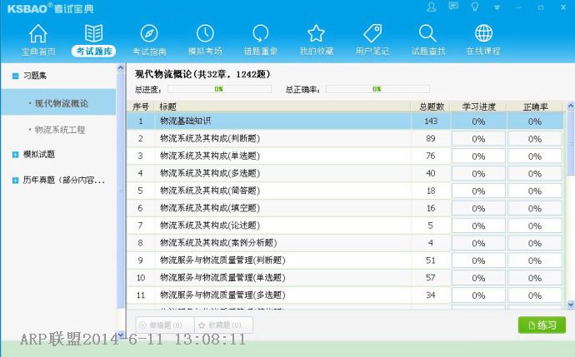Sort by the 标题 column header

point(282,107)
